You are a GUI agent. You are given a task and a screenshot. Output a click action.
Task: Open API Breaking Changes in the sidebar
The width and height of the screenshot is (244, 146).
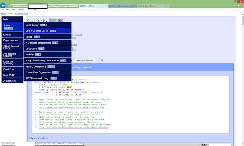[x=12, y=55]
